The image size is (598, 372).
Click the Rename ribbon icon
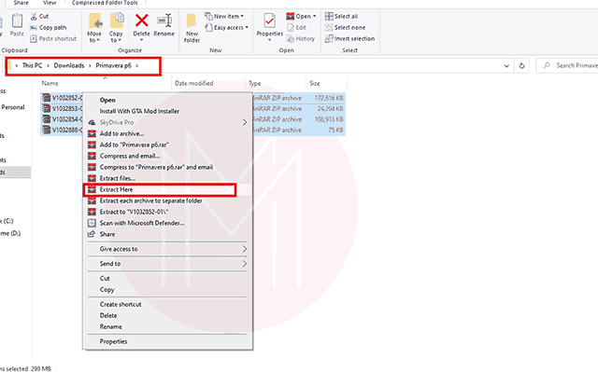pos(164,21)
